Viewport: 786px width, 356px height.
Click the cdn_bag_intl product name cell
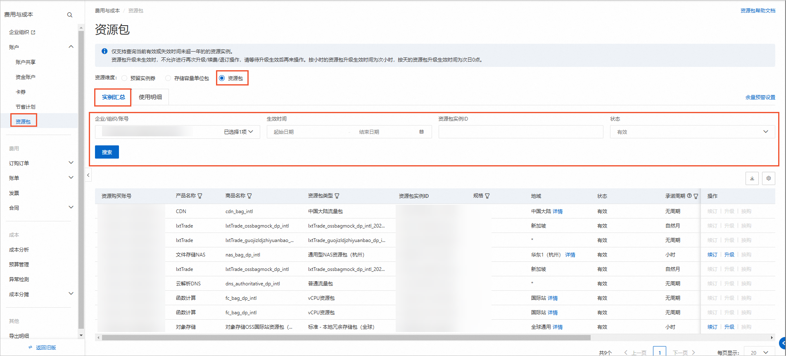239,211
